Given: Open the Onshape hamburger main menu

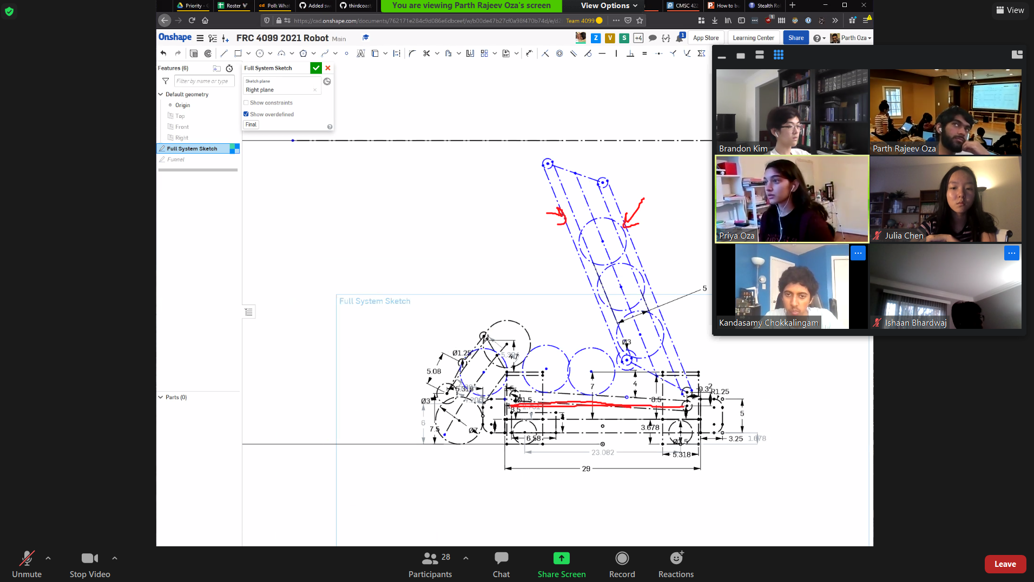Looking at the screenshot, I should point(200,38).
